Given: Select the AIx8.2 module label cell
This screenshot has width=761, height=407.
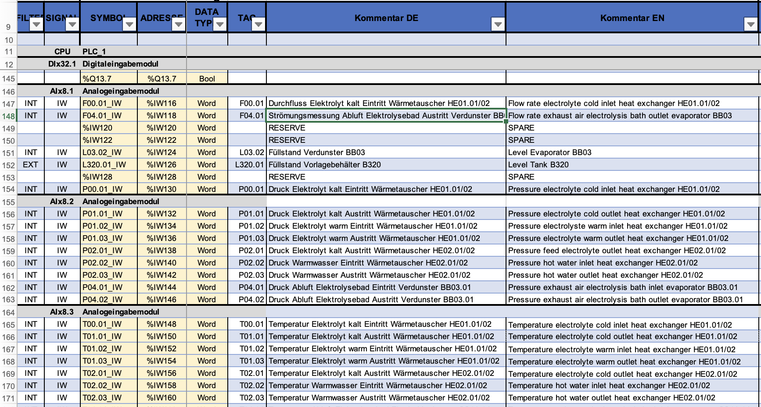Looking at the screenshot, I should click(x=62, y=202).
